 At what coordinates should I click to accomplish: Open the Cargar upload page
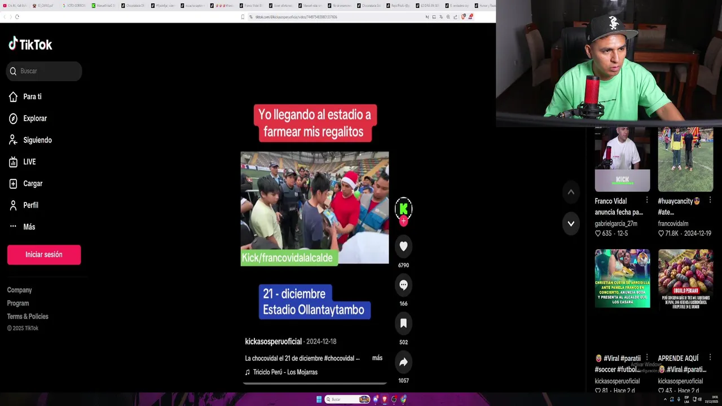tap(25, 184)
